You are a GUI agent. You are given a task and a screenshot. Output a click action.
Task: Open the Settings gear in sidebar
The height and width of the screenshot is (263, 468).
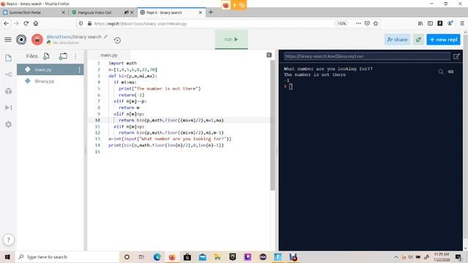click(x=8, y=124)
